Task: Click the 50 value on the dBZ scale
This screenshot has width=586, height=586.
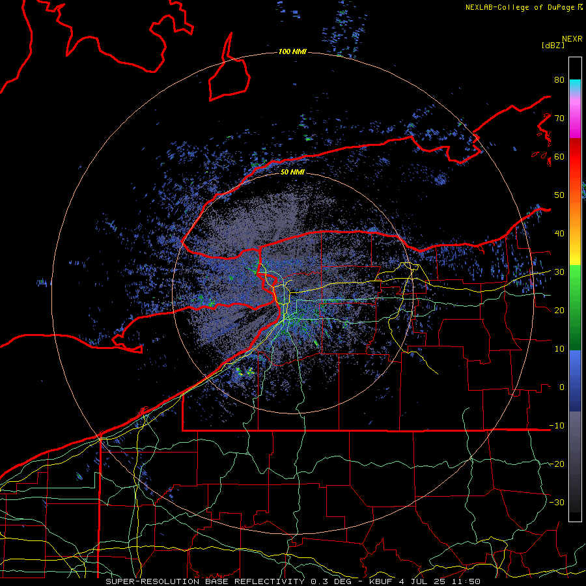Action: (559, 195)
